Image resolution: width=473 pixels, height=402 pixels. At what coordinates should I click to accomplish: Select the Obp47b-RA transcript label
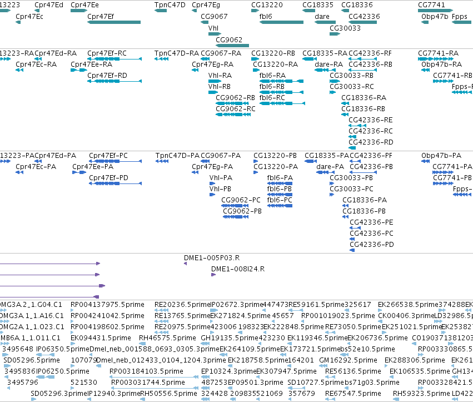pyautogui.click(x=442, y=64)
